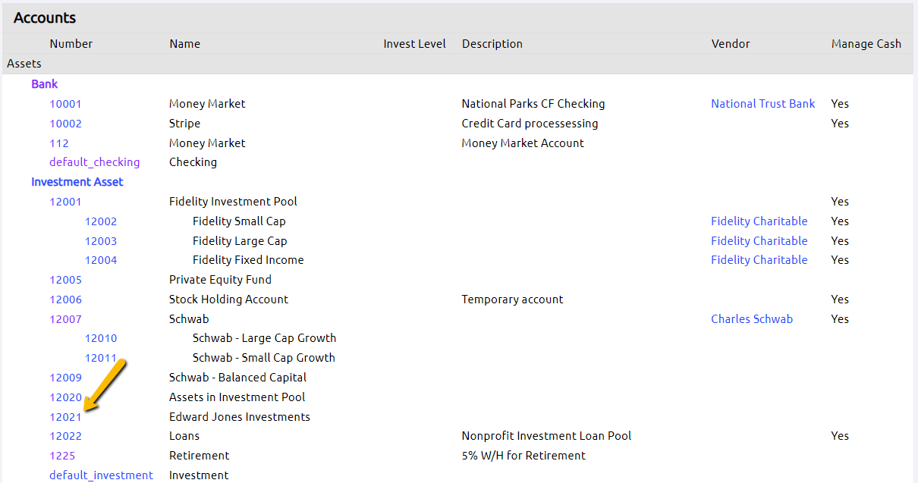Select the Fidelity Fixed Income name

(x=248, y=260)
